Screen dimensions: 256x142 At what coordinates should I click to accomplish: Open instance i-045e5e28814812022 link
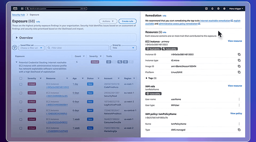[x=58, y=87]
